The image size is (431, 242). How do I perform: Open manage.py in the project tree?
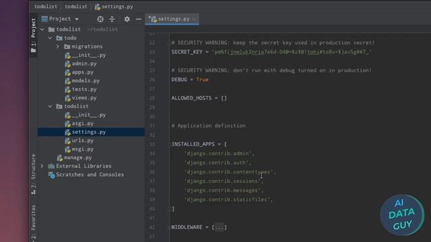77,158
